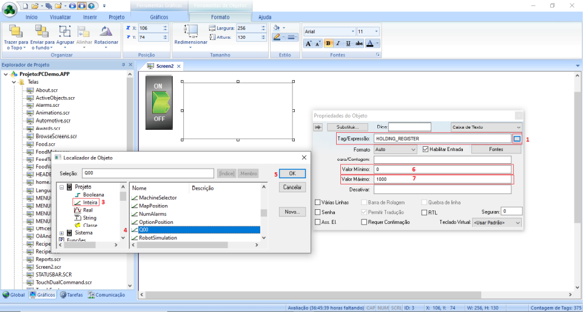Click the ON/OFF switch object on canvas
This screenshot has width=583, height=313.
[158, 103]
